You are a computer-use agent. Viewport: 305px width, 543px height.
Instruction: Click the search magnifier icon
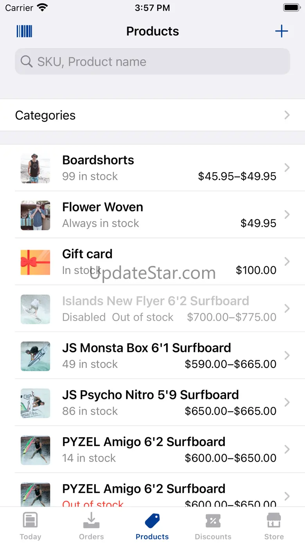click(26, 61)
